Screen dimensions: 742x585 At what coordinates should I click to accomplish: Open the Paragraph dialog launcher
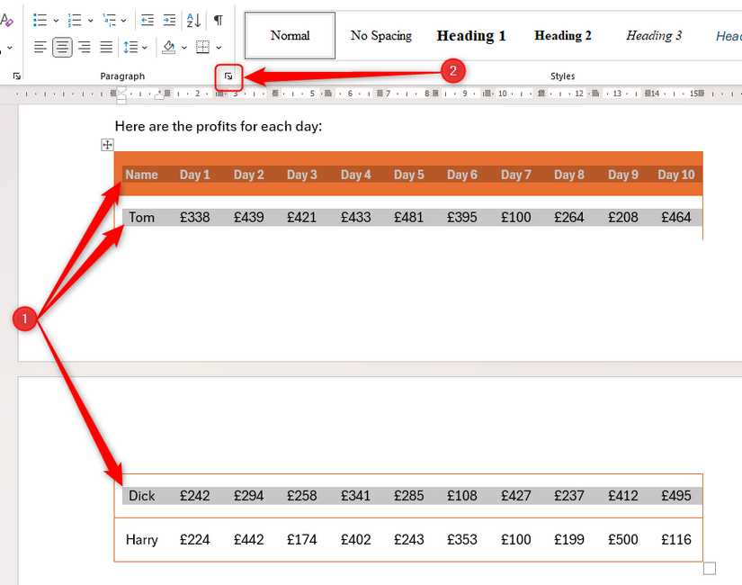coord(228,76)
